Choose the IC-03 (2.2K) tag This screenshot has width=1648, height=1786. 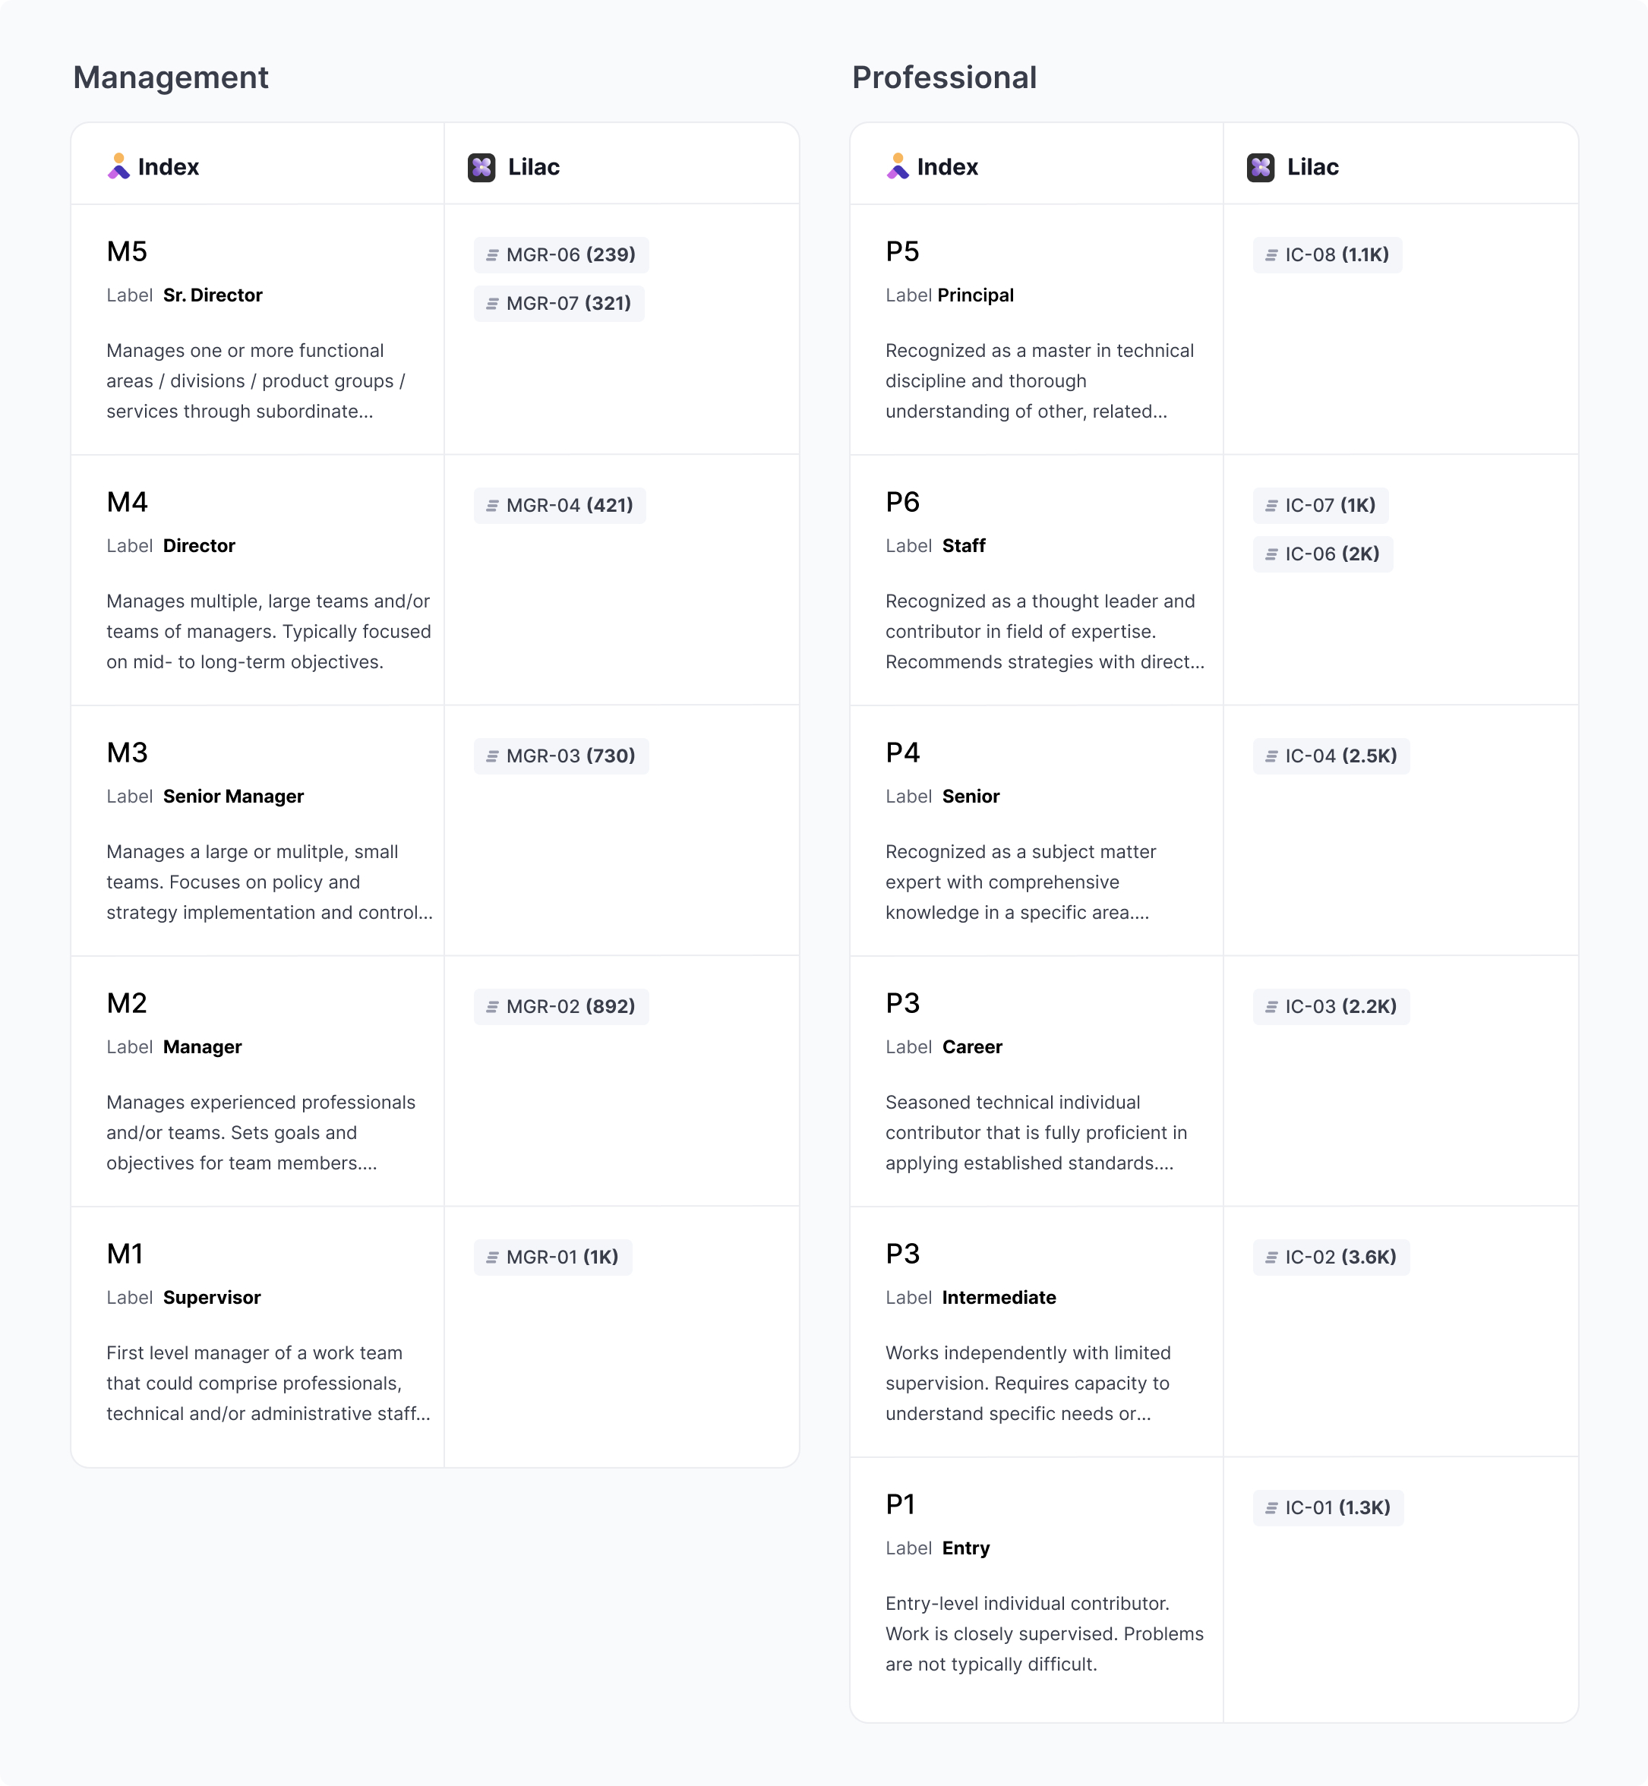tap(1331, 1007)
